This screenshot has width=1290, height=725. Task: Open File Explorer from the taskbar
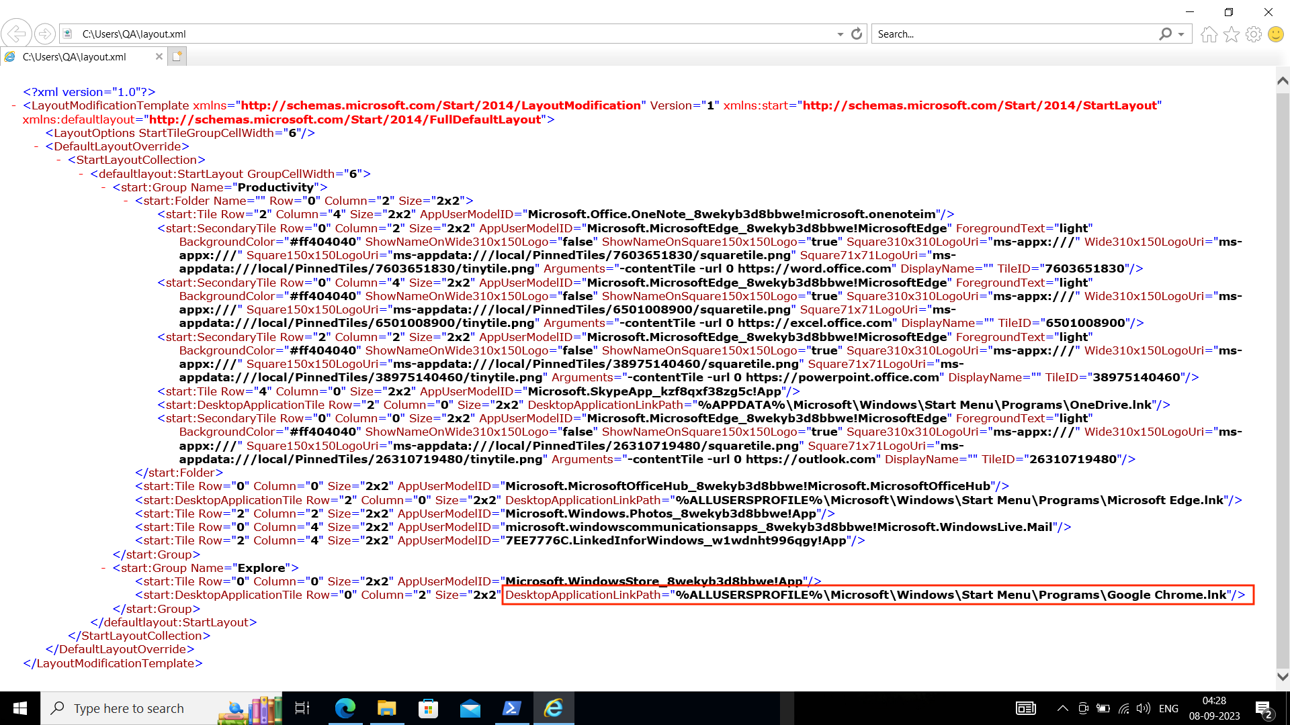click(x=387, y=708)
